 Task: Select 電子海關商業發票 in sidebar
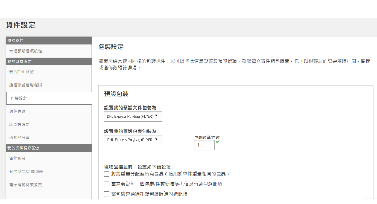25,184
